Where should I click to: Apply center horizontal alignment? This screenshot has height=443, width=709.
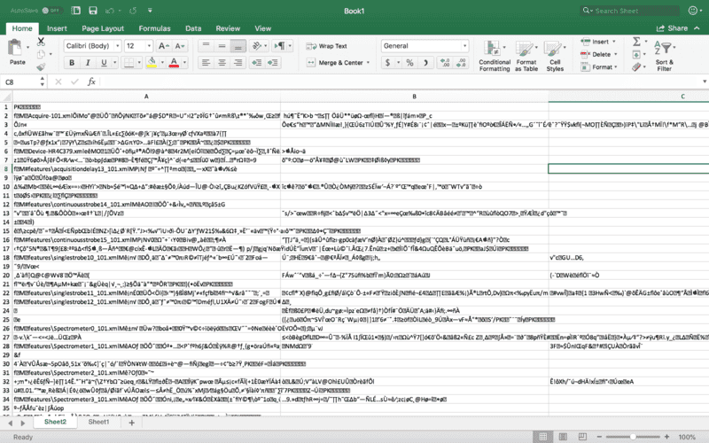pos(221,63)
